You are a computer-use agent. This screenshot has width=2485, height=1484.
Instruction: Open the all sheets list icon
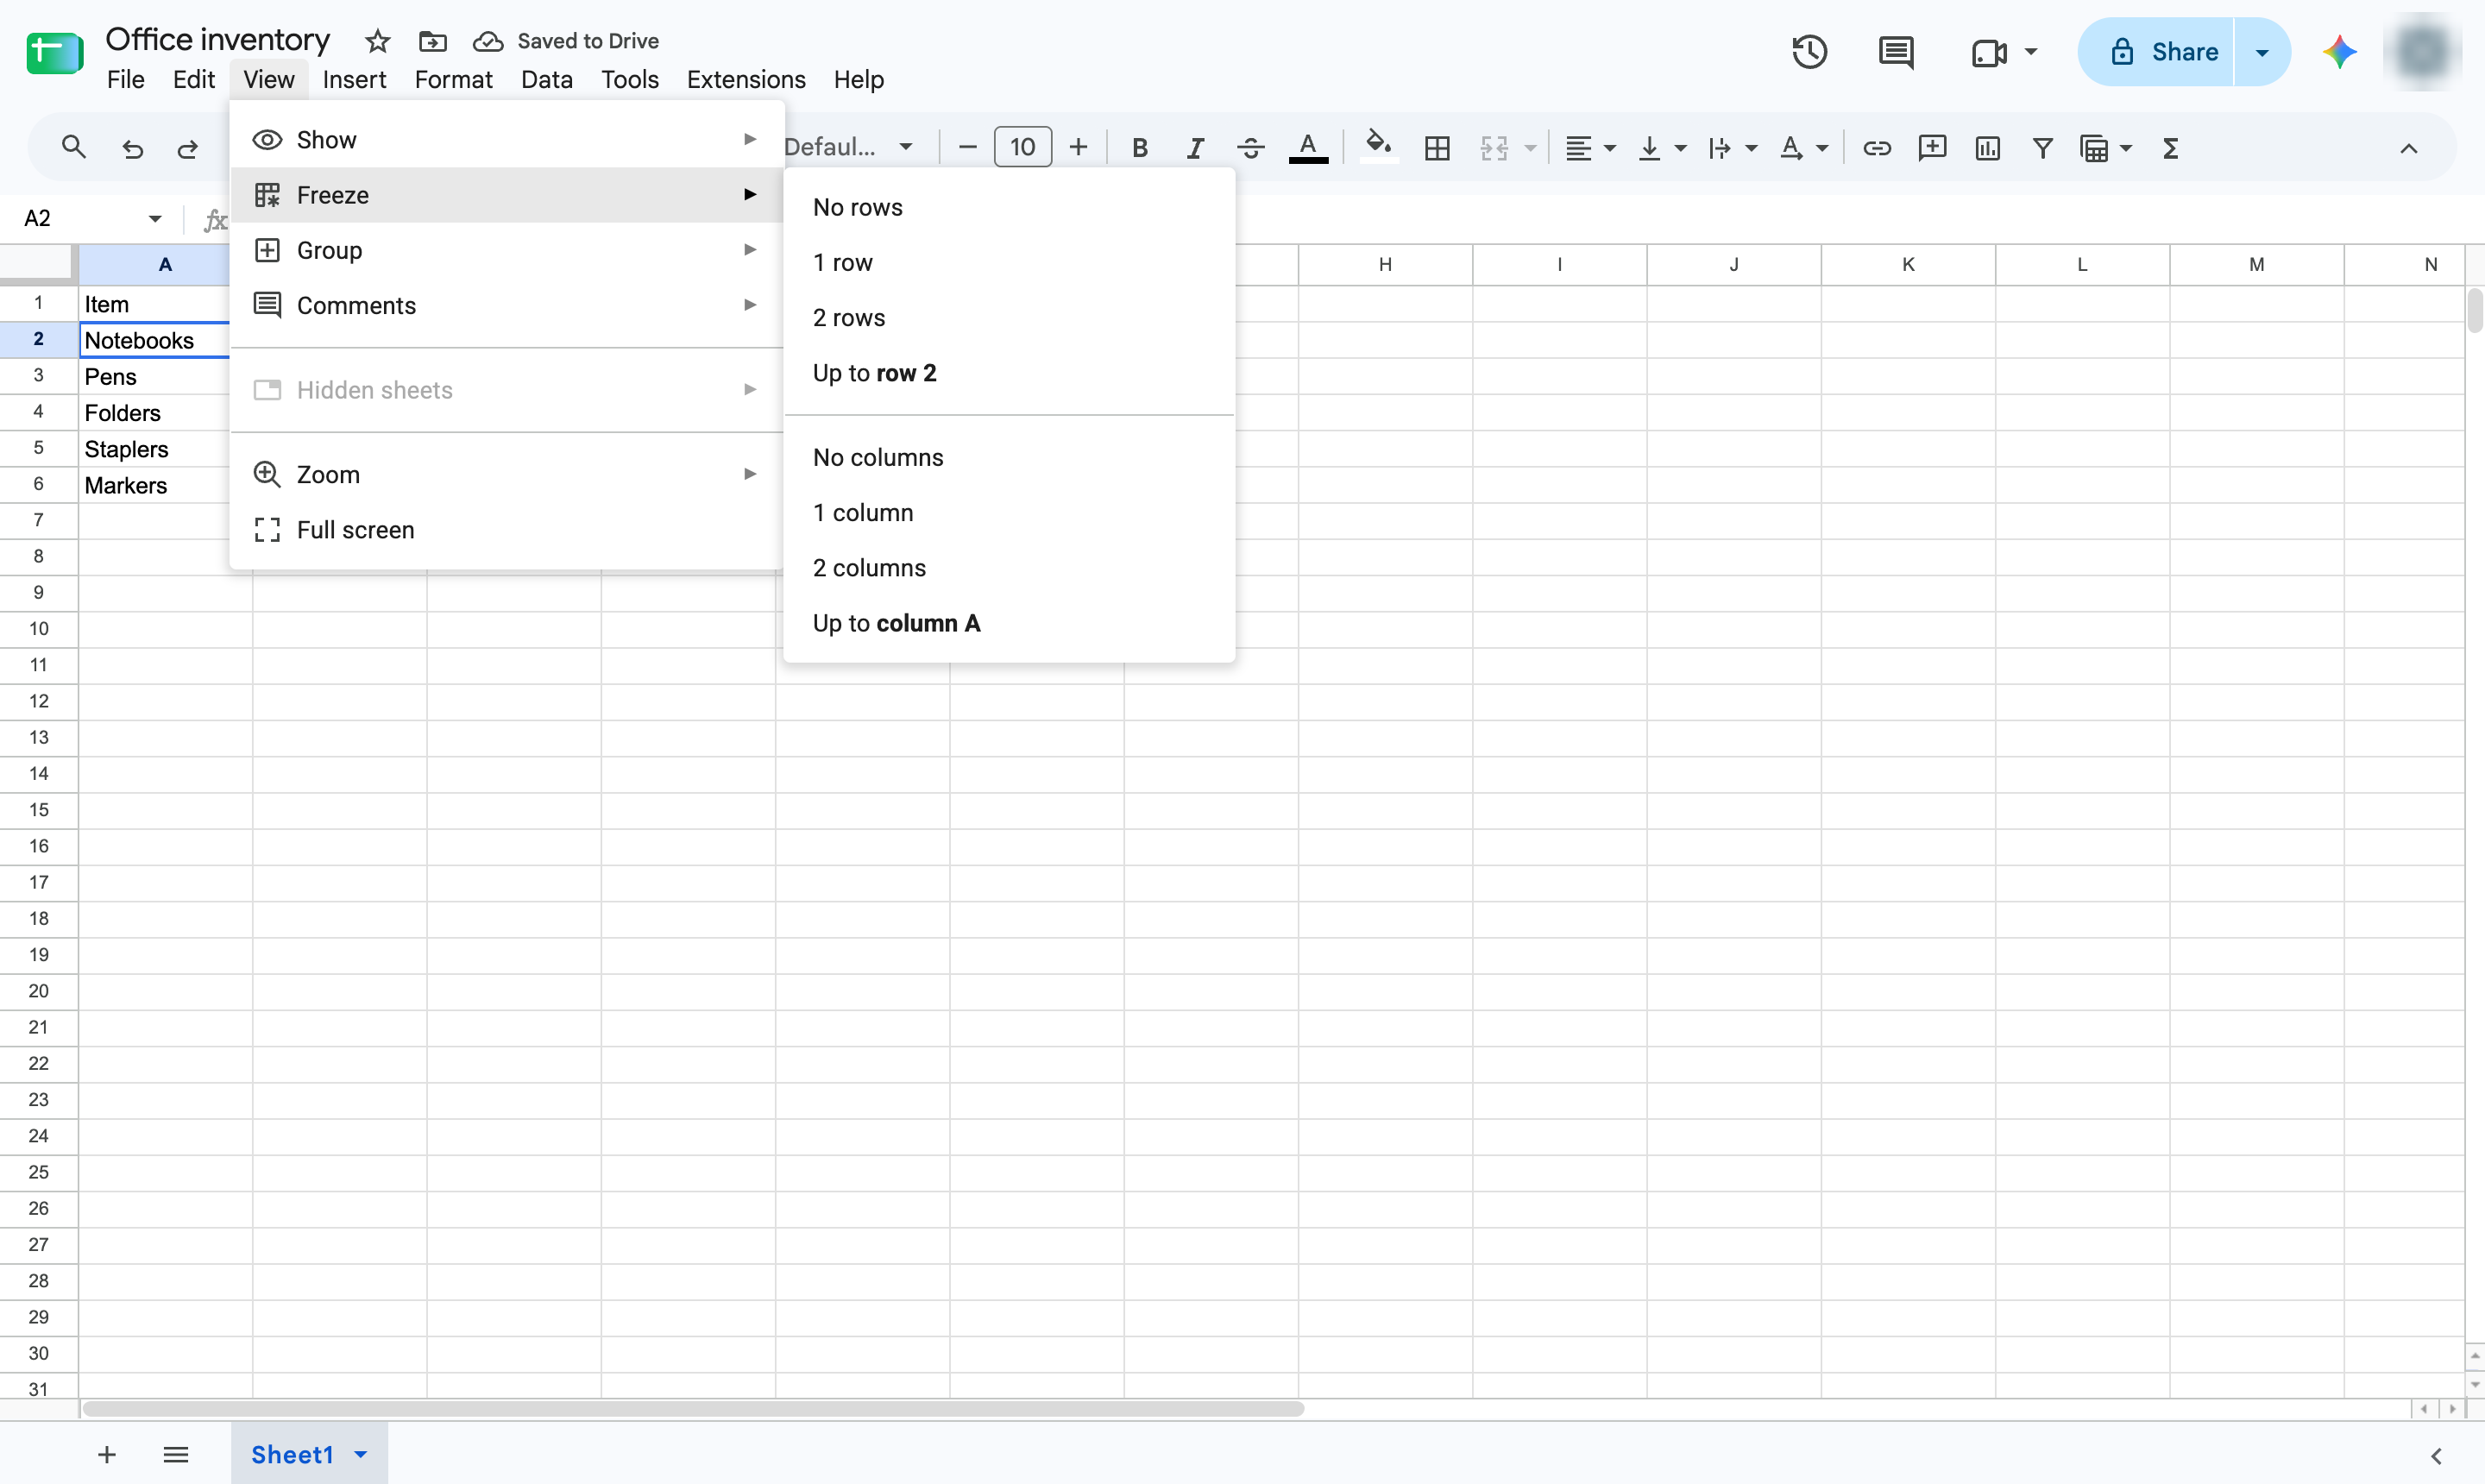click(175, 1454)
